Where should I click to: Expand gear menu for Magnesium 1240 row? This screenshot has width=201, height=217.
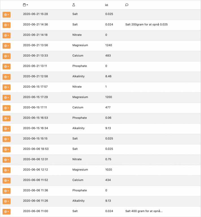click(7, 46)
